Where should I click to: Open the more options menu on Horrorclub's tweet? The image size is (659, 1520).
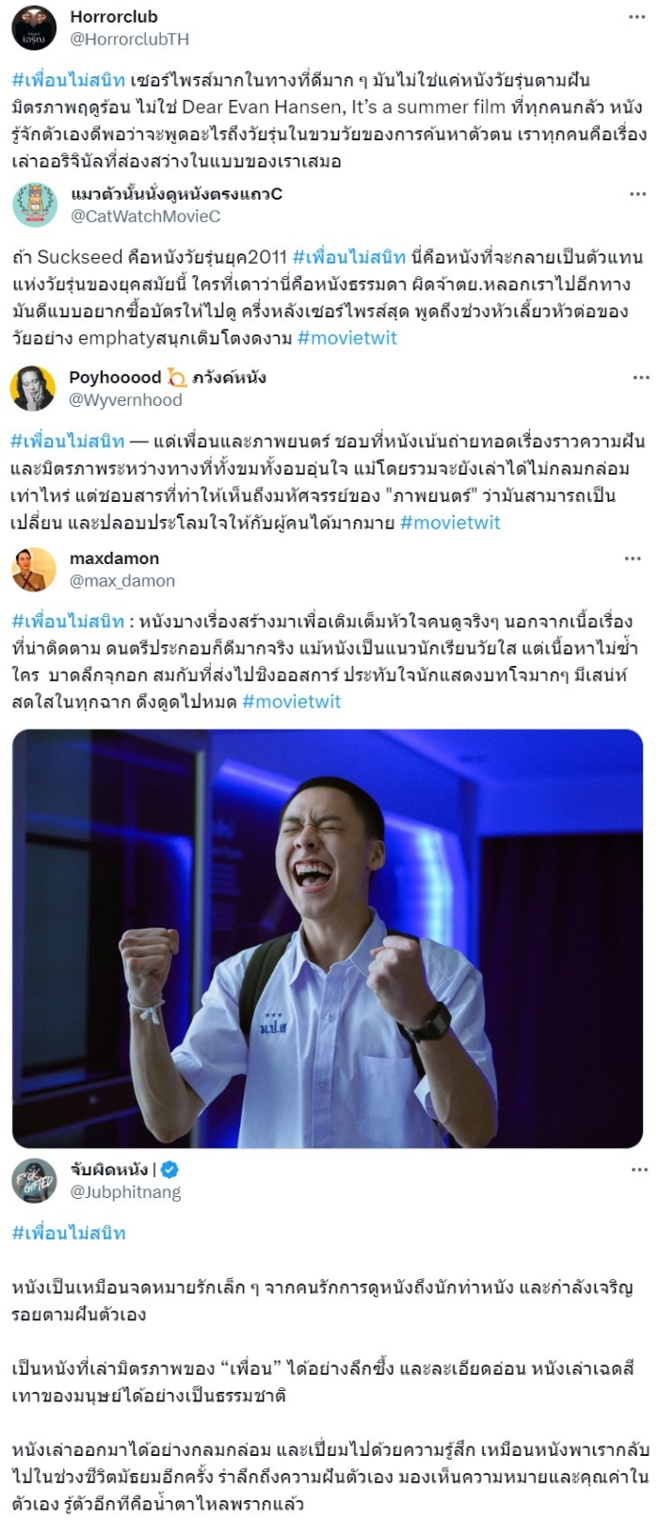point(637,17)
